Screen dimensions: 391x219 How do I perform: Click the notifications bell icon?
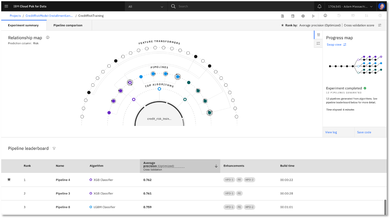[x=319, y=6]
